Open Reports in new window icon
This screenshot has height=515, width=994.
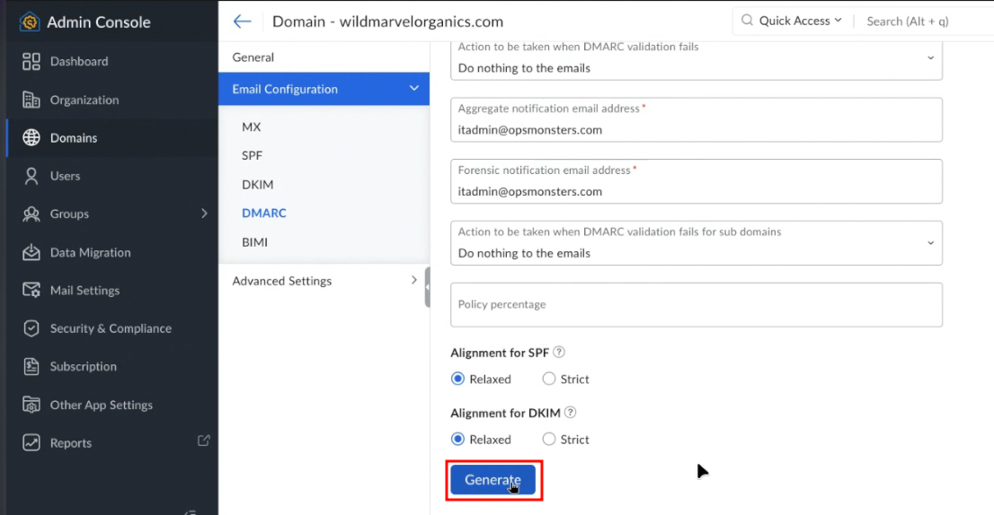(203, 441)
